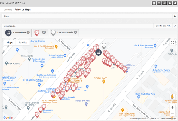Toggle the Sem transmissão filter

64,33
